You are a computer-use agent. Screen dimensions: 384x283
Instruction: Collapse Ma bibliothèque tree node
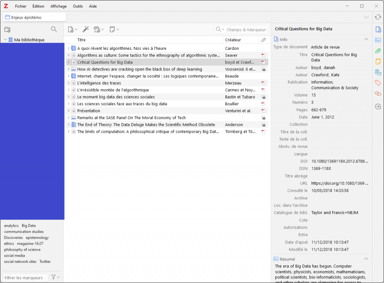6,40
